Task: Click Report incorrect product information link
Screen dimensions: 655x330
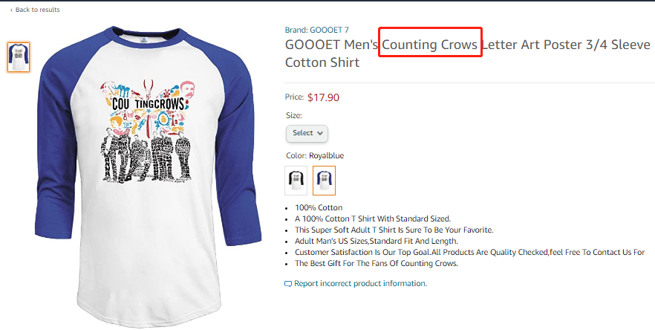Action: (x=360, y=283)
